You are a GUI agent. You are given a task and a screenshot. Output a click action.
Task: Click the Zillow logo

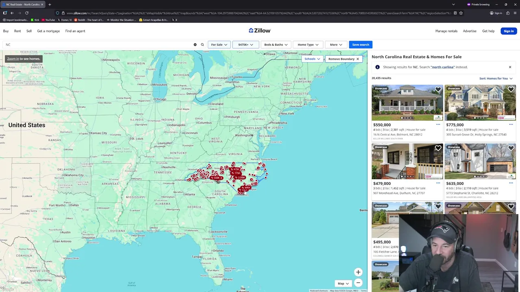[260, 30]
